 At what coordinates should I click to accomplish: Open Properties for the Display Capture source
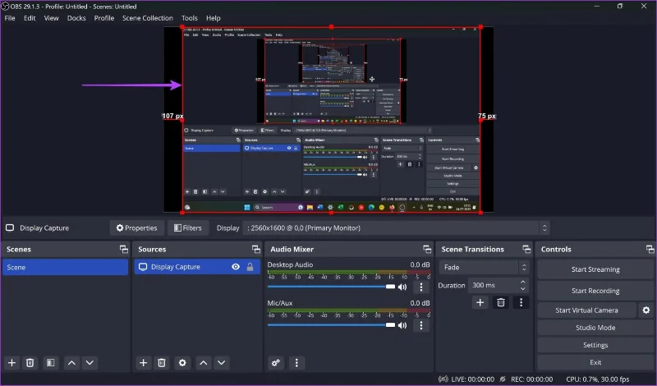pyautogui.click(x=136, y=228)
